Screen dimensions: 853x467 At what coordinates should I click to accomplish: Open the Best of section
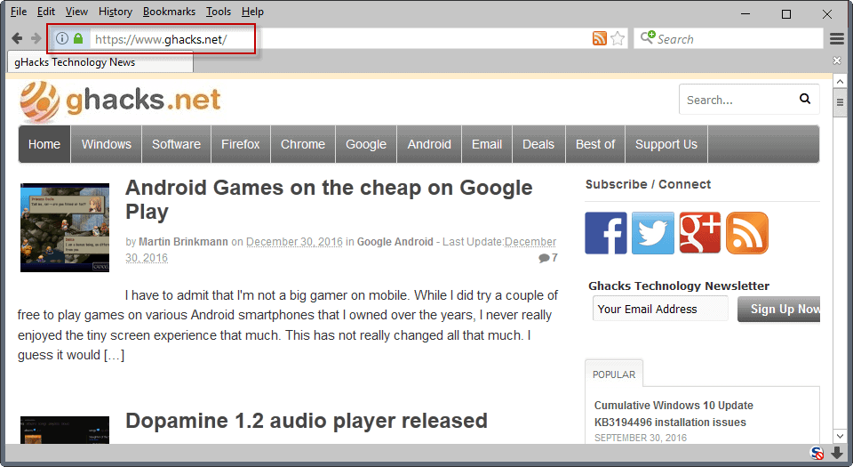[595, 144]
